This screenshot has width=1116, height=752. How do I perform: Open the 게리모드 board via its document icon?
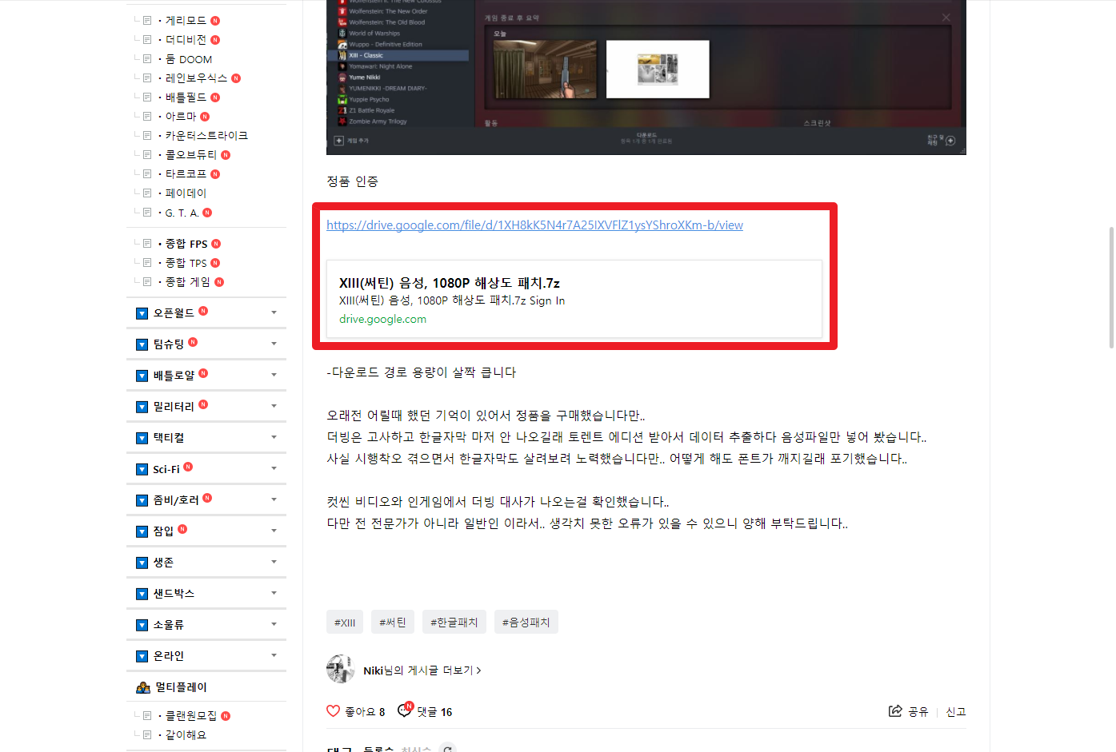point(147,21)
